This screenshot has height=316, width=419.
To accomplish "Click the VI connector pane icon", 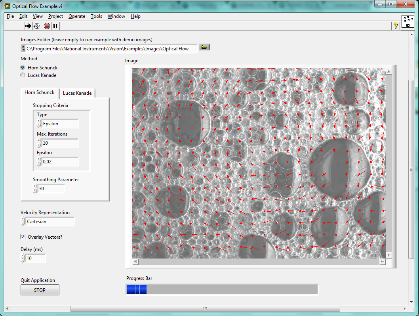I will click(408, 22).
